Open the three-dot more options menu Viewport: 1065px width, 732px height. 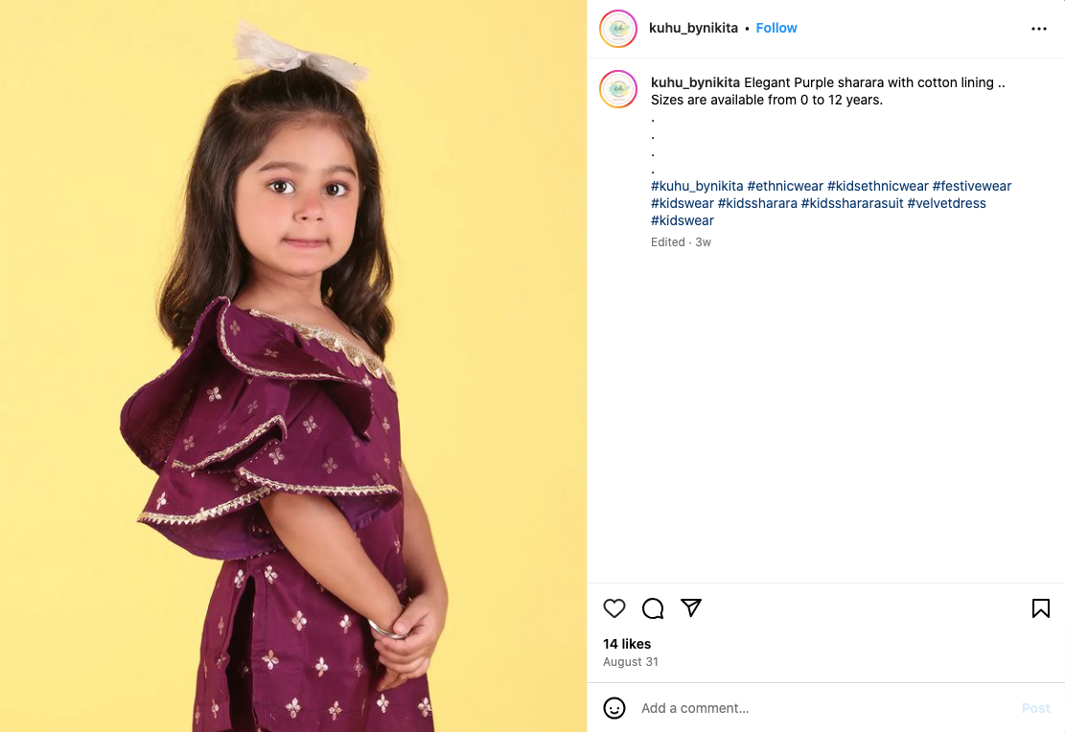[1039, 29]
